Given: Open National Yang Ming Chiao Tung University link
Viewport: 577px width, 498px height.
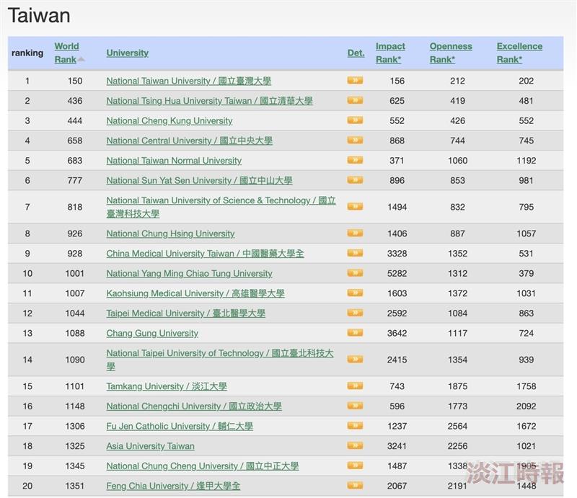Looking at the screenshot, I should coord(189,273).
